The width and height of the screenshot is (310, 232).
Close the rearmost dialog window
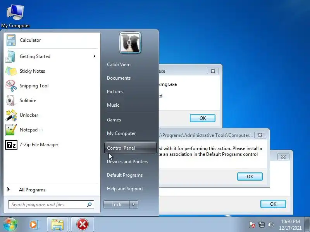coord(283,157)
